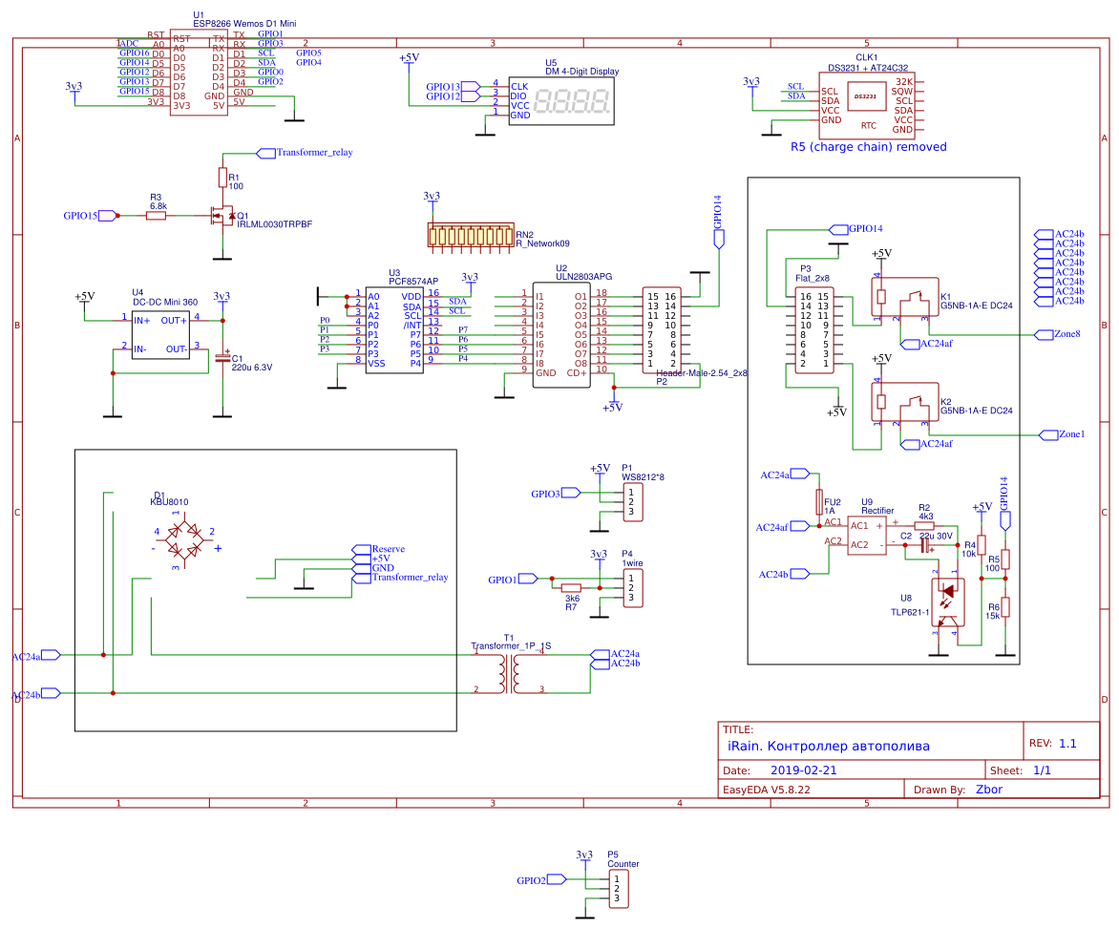Click the RN2 resistor network symbol
This screenshot has height=928, width=1119.
[469, 236]
